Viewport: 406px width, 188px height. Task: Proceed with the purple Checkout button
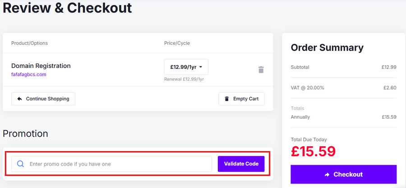click(344, 175)
